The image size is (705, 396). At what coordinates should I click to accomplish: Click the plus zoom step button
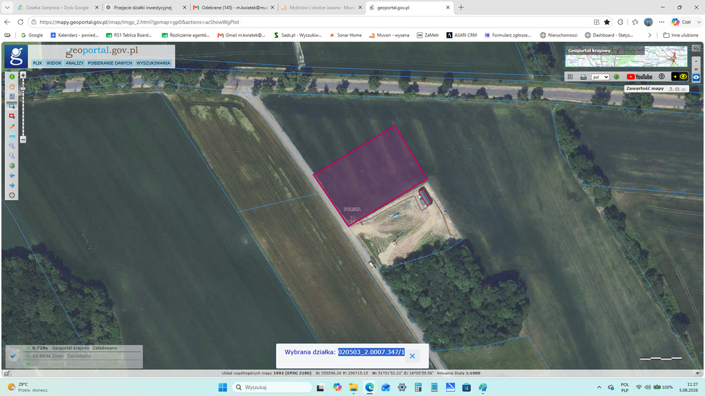click(23, 76)
